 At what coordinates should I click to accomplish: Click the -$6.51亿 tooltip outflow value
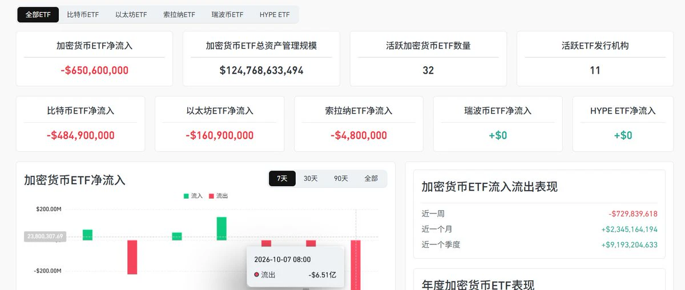coord(323,275)
